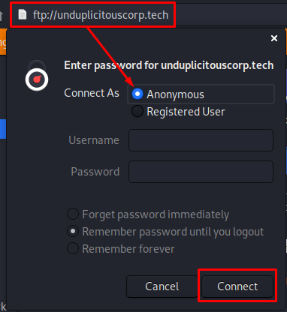Click the Anonymous label text

tap(175, 94)
